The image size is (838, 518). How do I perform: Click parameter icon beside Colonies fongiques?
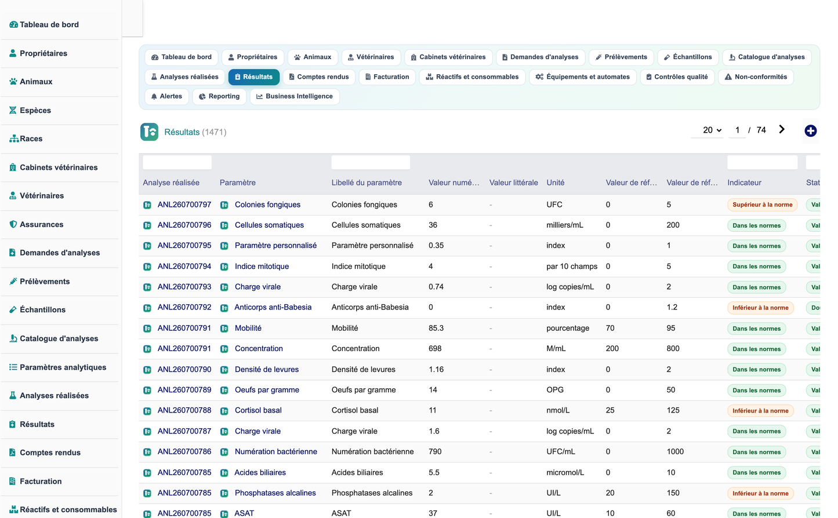[224, 205]
